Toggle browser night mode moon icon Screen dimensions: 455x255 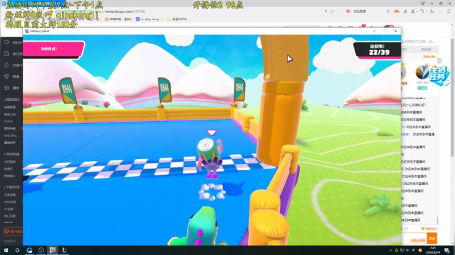coord(432,11)
